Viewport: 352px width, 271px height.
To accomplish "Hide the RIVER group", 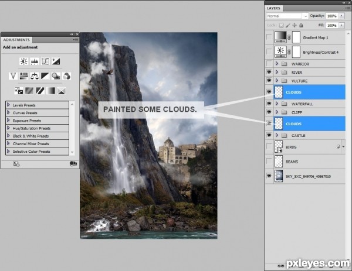I will click(269, 72).
